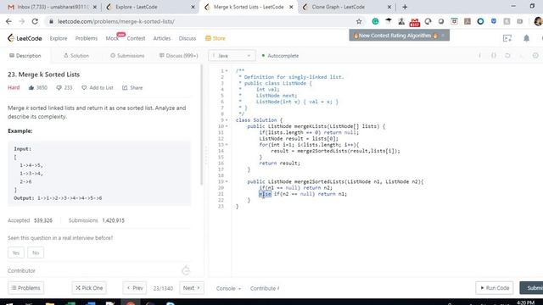Click the blue shield extension icon
Image resolution: width=543 pixels, height=305 pixels.
pos(494,21)
